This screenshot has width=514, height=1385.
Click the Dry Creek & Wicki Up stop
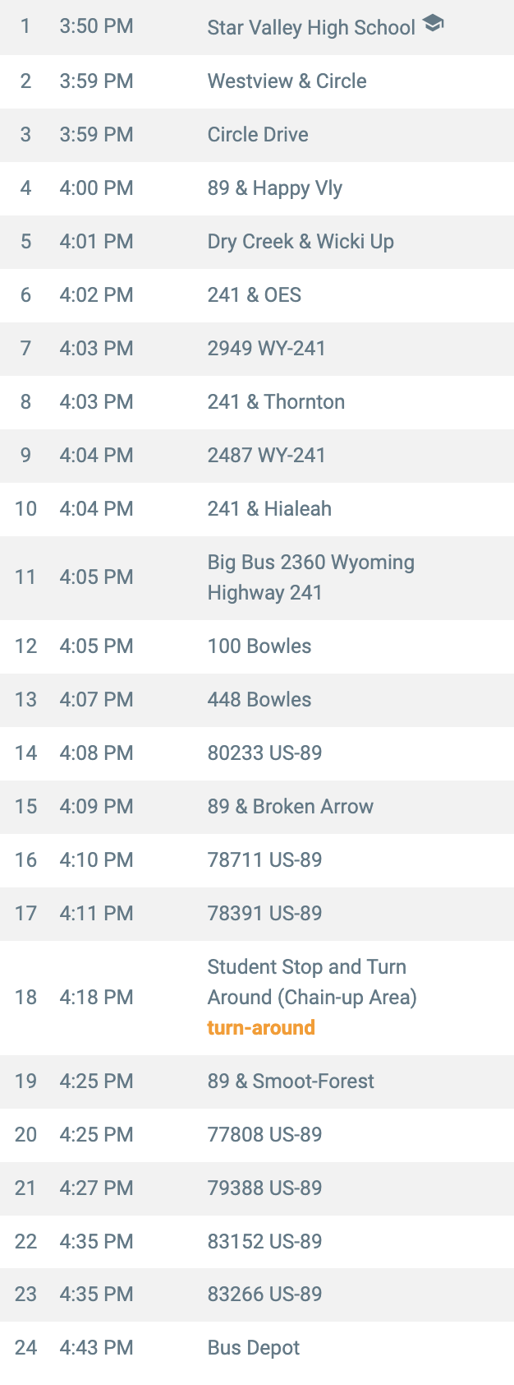[x=257, y=242]
